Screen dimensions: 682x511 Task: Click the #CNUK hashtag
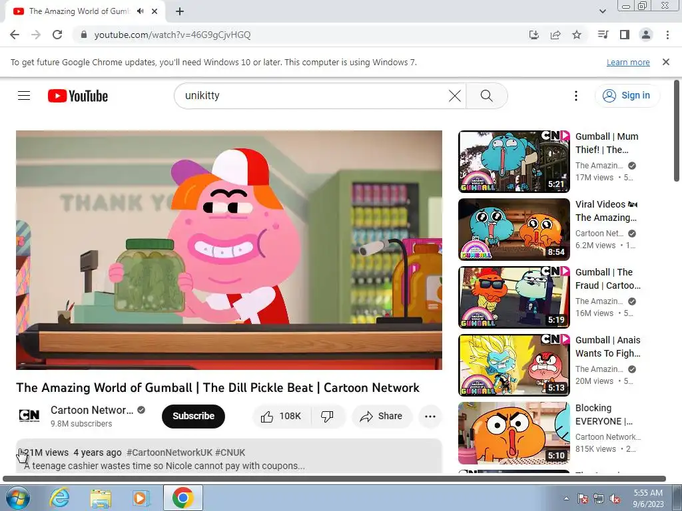pyautogui.click(x=230, y=452)
